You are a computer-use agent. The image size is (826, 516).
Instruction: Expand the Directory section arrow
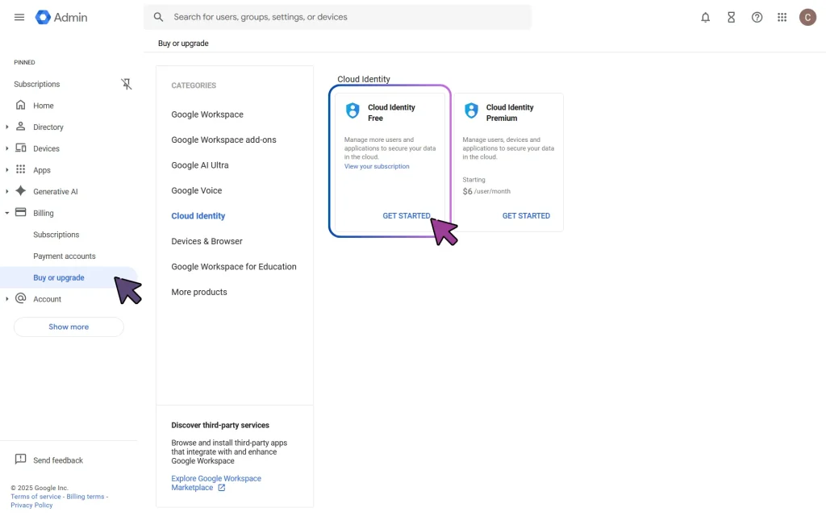coord(6,127)
